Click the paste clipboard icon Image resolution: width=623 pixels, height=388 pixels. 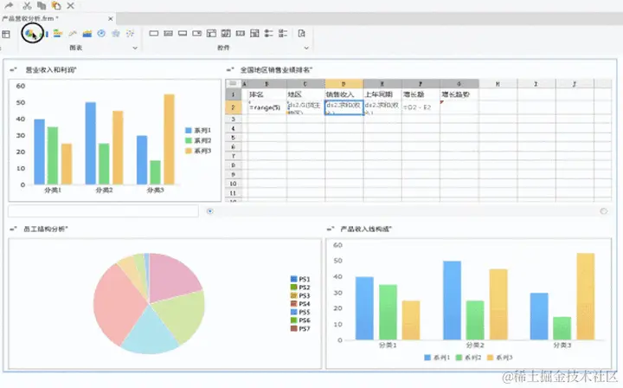56,5
